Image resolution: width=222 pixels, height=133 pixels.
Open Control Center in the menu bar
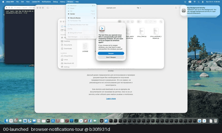coord(203,2)
